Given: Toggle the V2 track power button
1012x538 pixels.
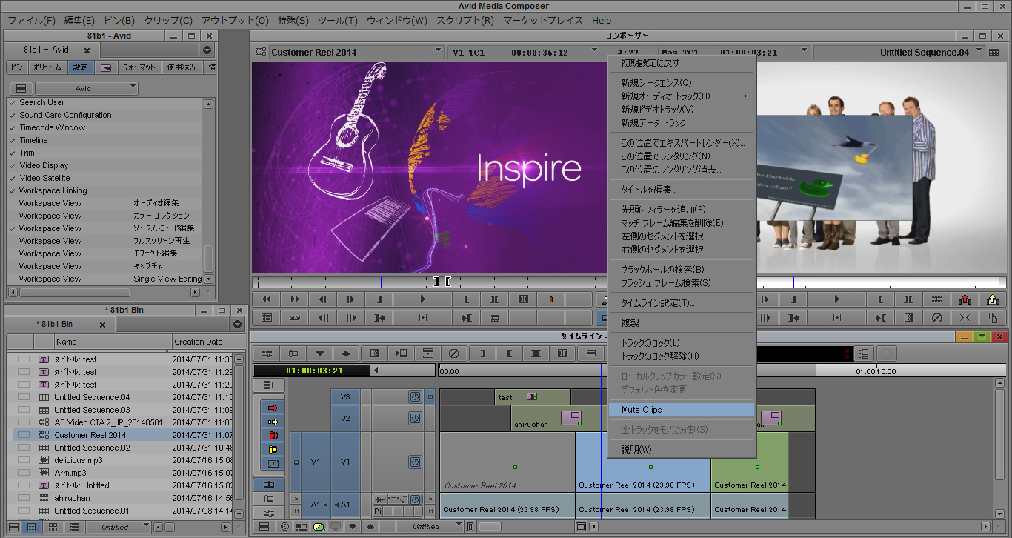Looking at the screenshot, I should [416, 418].
